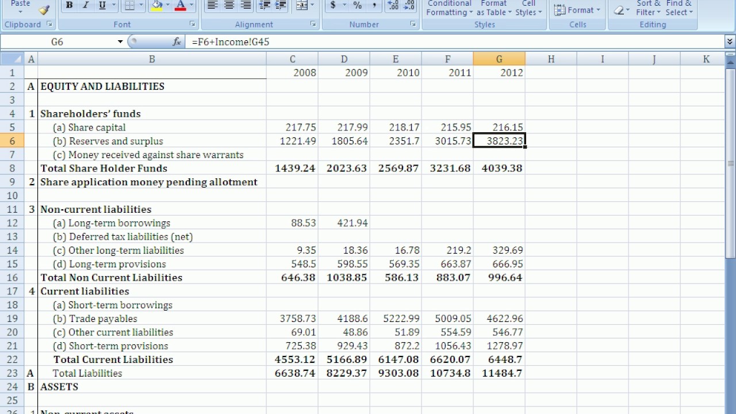The width and height of the screenshot is (736, 414).
Task: Click the 'EQUITY AND LIABILITIES' cell
Action: 152,86
